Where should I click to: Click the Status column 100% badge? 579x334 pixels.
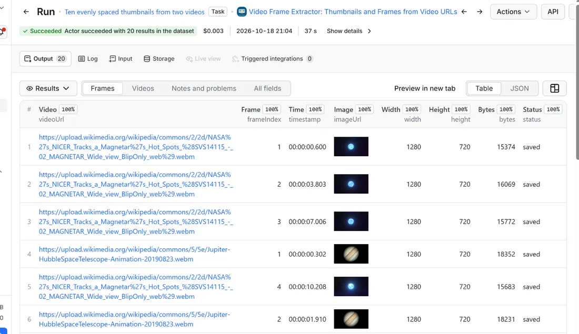click(553, 109)
